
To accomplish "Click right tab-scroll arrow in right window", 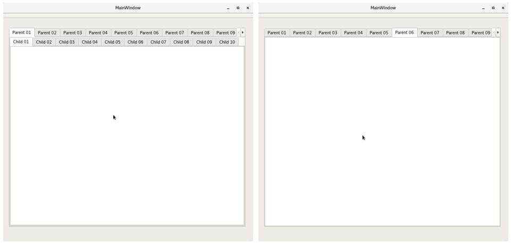I will click(x=498, y=32).
